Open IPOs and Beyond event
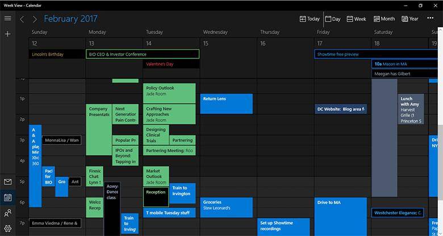This screenshot has height=236, width=443. tap(126, 155)
